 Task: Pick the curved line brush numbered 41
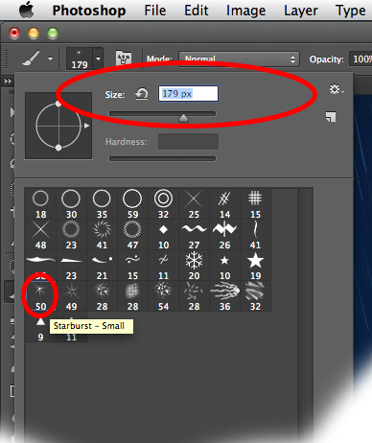point(255,235)
